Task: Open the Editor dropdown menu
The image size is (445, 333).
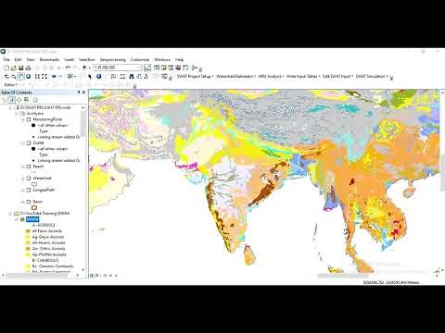Action: (10, 84)
